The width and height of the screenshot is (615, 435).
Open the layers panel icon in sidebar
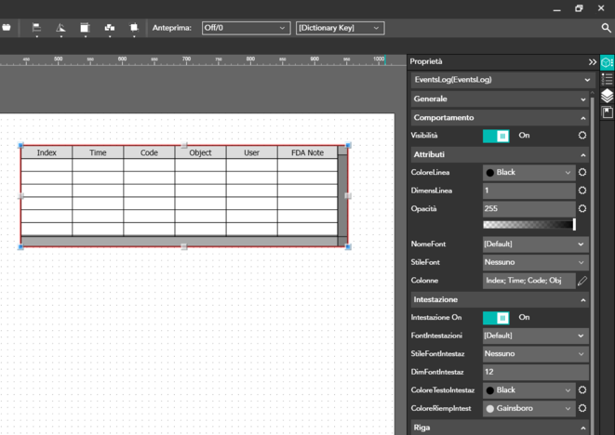[607, 96]
